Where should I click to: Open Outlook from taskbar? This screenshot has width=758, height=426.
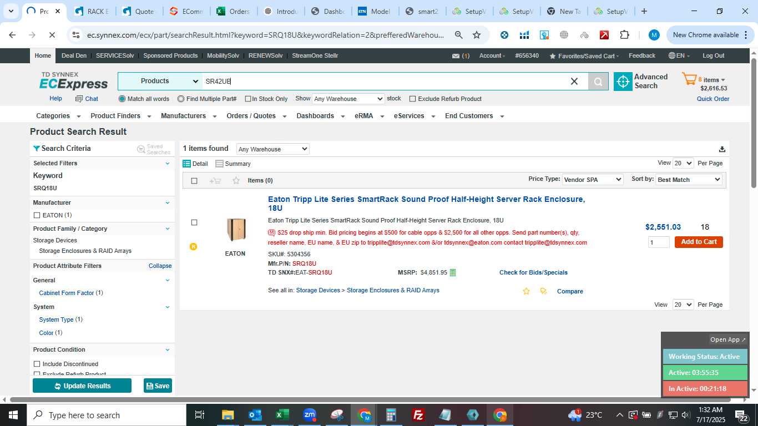tap(255, 415)
